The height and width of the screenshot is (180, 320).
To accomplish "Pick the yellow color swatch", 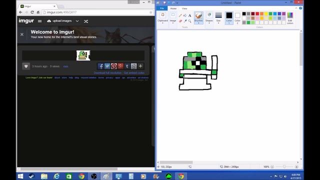I will point(266,13).
